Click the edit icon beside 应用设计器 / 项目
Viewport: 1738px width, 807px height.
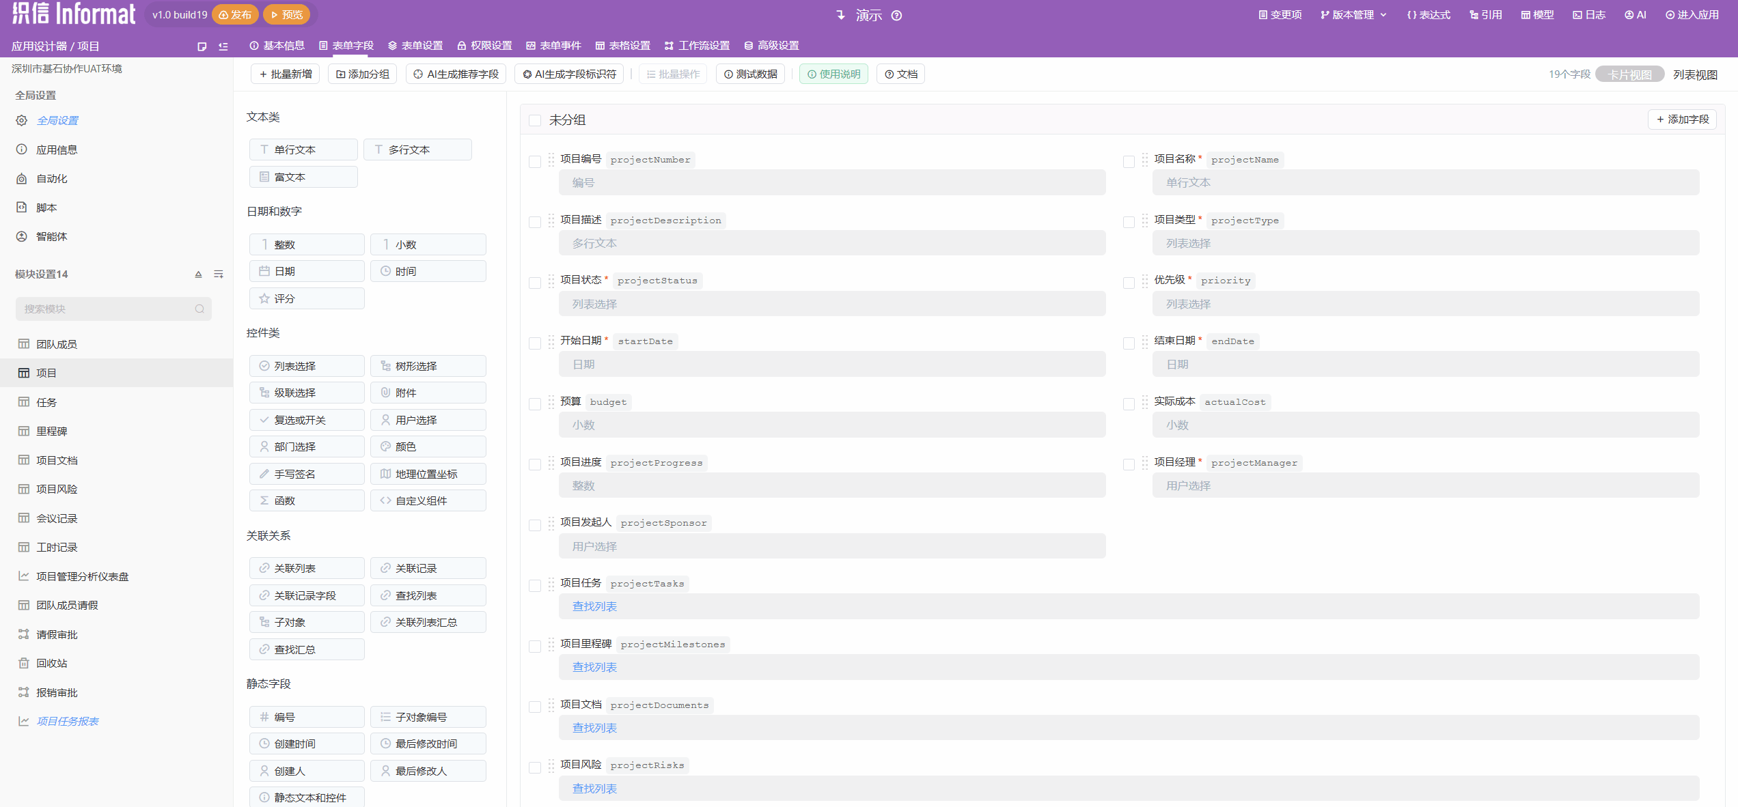(x=202, y=46)
